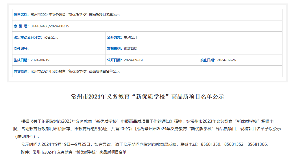Select contact phone number 85681366
Image resolution: width=292 pixels, height=157 pixels.
click(257, 144)
